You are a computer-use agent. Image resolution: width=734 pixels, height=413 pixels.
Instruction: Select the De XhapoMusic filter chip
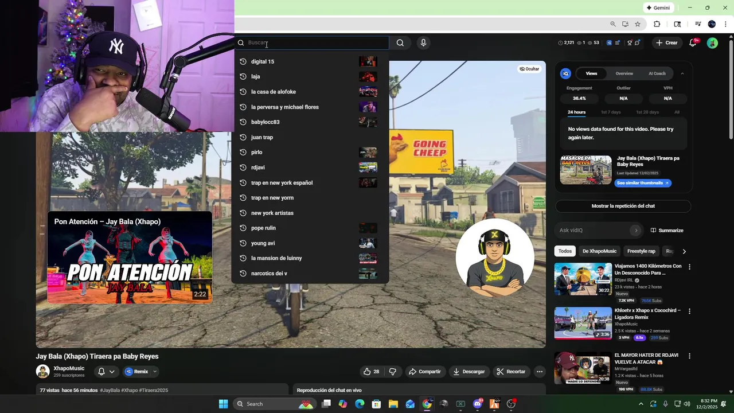click(x=599, y=251)
